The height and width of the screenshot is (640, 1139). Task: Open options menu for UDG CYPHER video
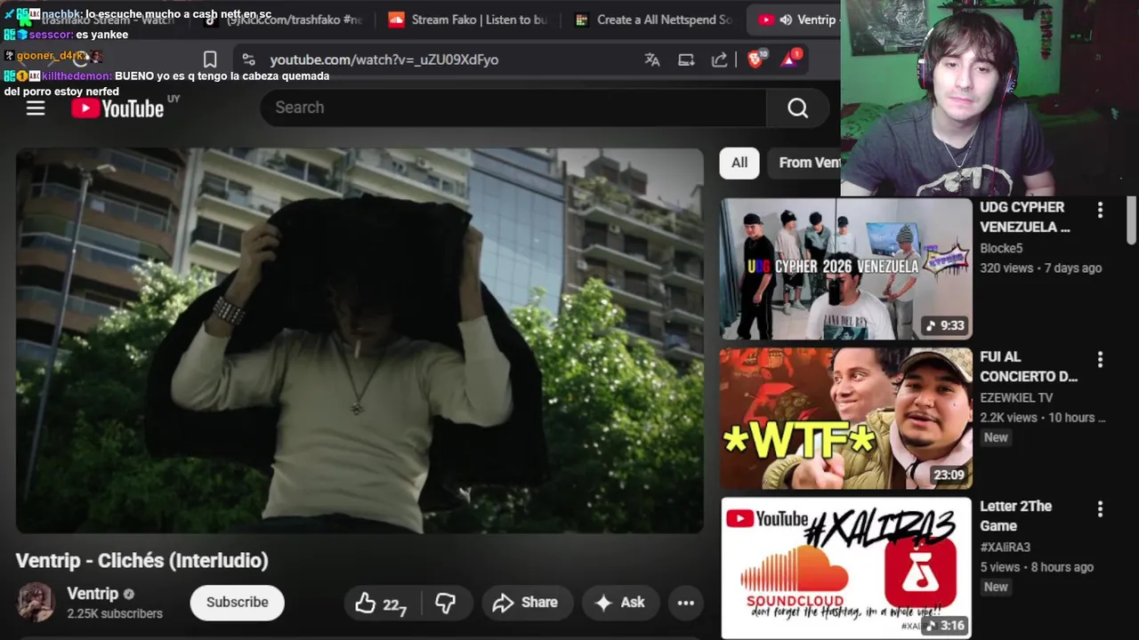coord(1100,210)
